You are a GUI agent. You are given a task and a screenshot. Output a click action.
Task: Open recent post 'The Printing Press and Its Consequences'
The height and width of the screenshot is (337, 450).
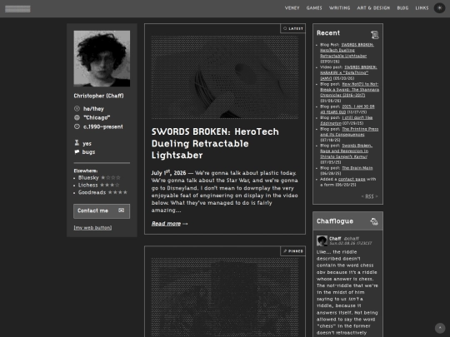pos(349,131)
